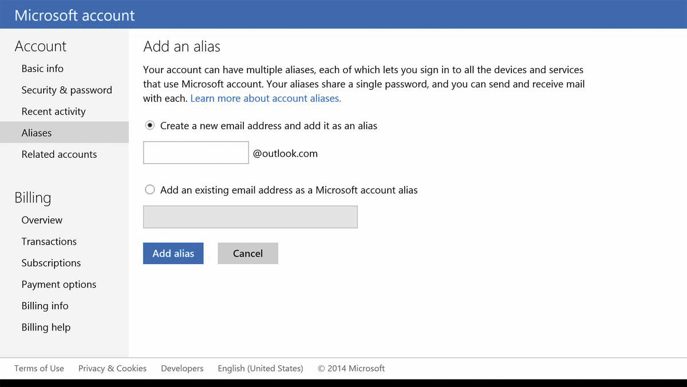
Task: Select 'Create a new email address' radio button
Action: 150,125
